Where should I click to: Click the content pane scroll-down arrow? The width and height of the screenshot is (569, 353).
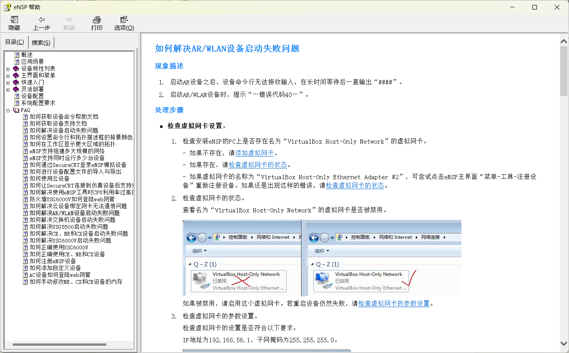(564, 343)
